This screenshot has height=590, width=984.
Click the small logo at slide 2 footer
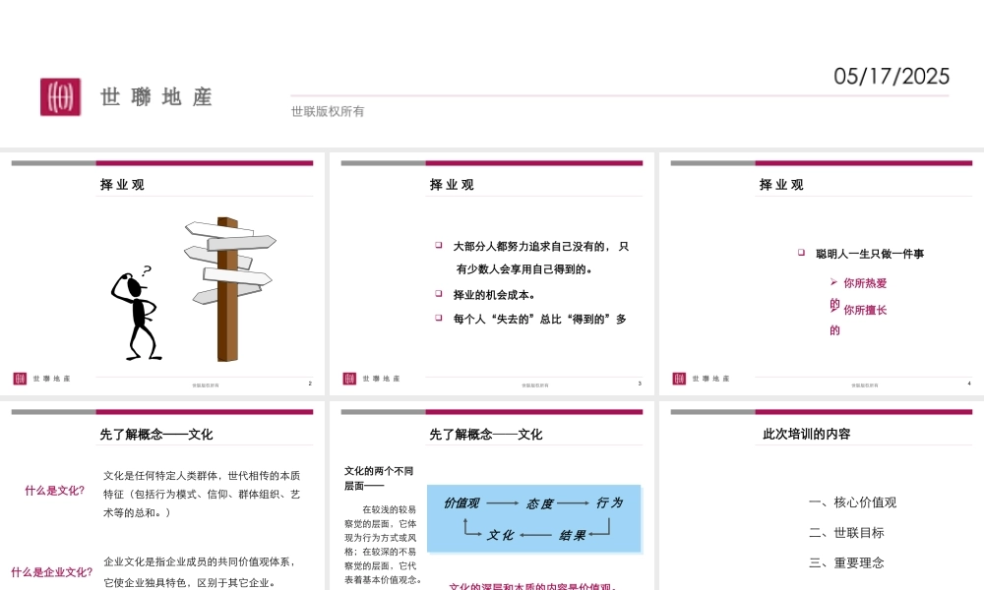[x=20, y=379]
